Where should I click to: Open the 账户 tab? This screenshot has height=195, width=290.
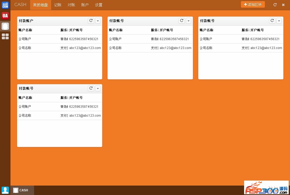point(85,5)
